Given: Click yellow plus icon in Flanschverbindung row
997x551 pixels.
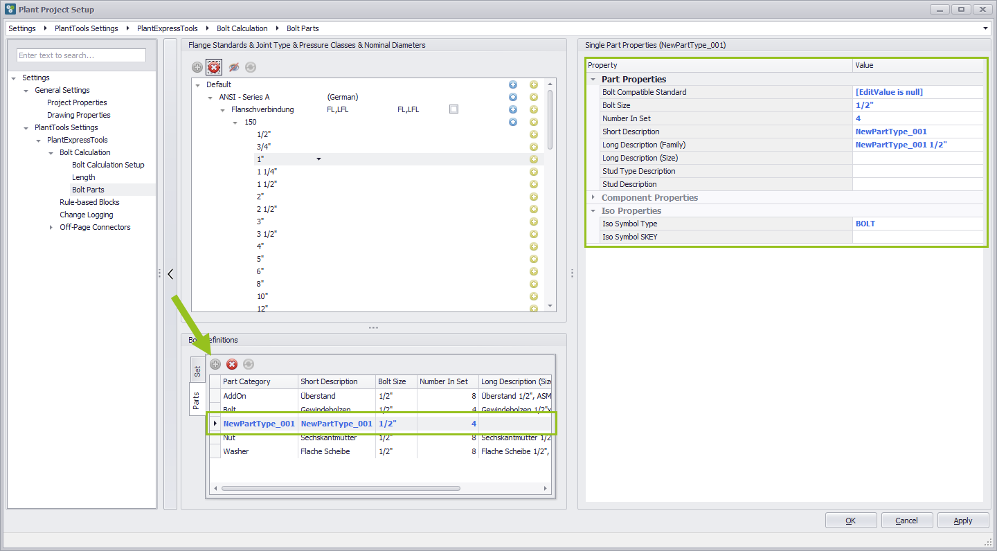Looking at the screenshot, I should pos(534,109).
